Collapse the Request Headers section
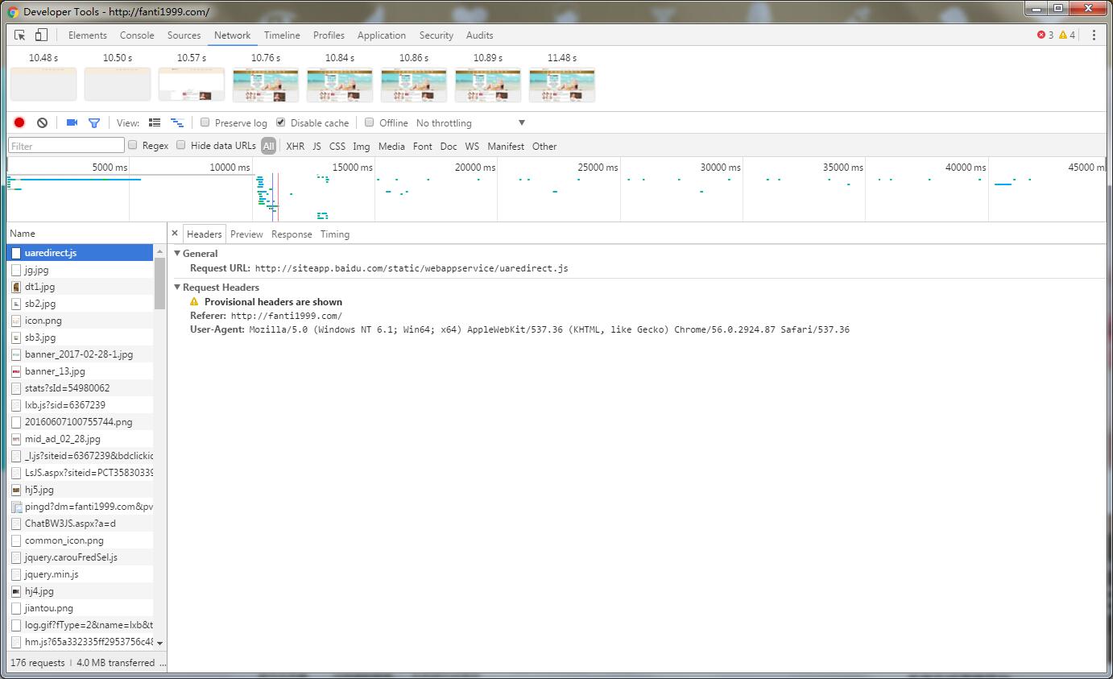The width and height of the screenshot is (1113, 679). tap(178, 287)
